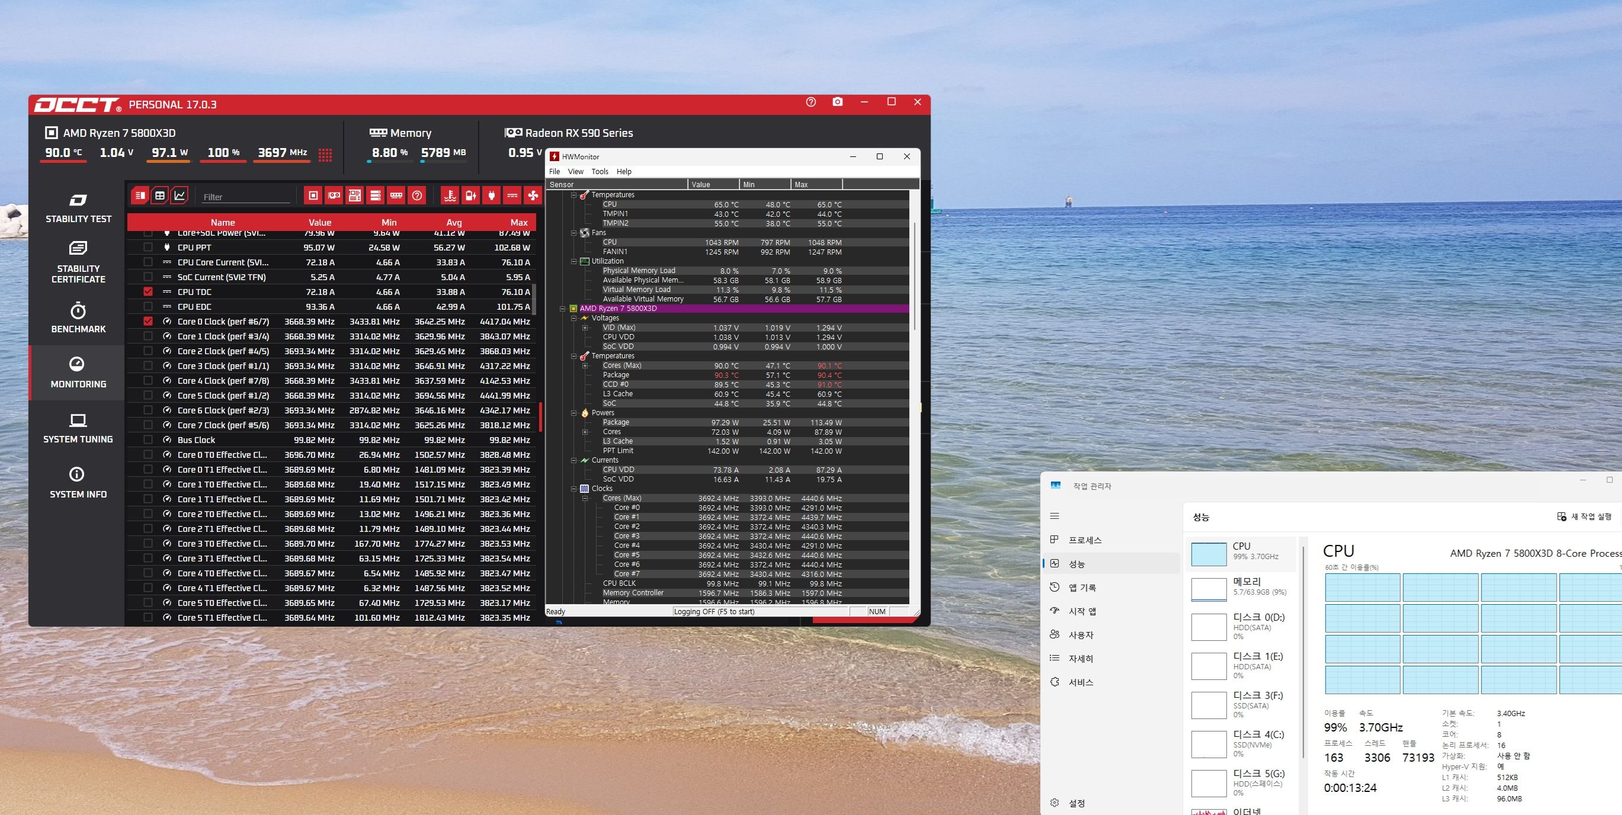Open the 프로세스 page in Task Manager
Screen dimensions: 1622x815
click(1085, 540)
